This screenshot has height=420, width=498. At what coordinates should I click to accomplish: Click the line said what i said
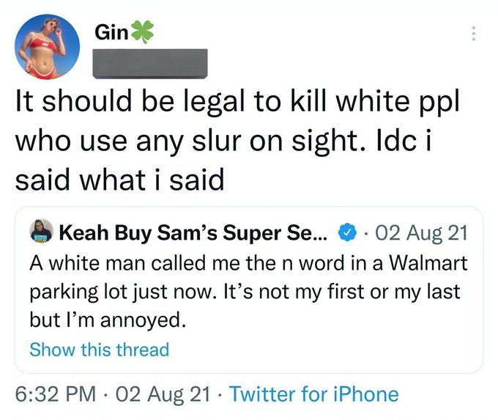119,180
